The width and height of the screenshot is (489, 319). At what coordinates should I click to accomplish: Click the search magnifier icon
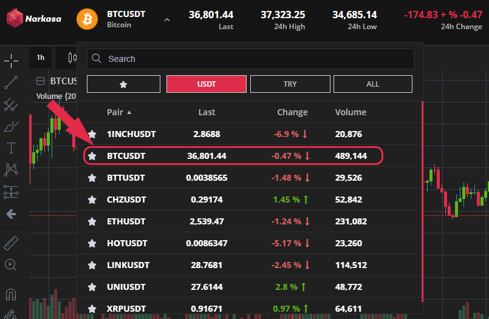97,58
